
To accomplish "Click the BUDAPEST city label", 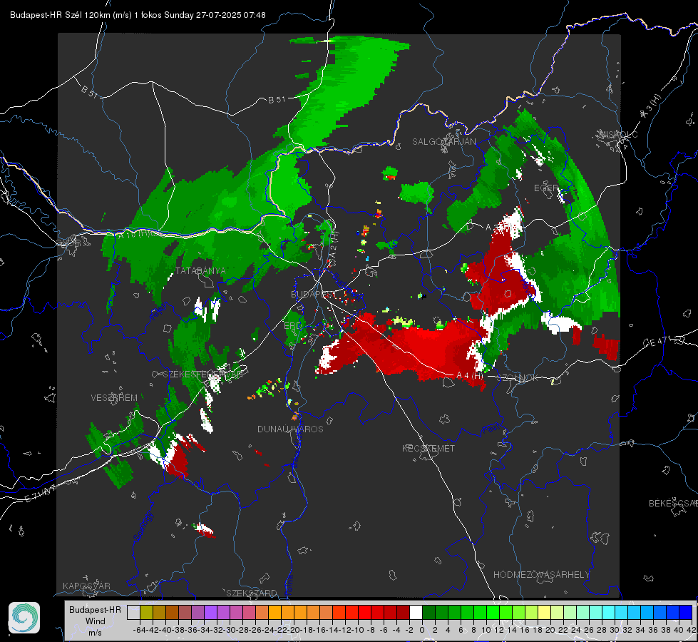I will pos(314,294).
